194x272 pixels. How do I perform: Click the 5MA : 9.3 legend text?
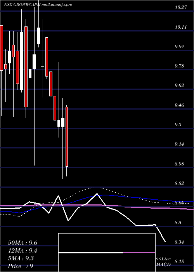click(x=21, y=258)
